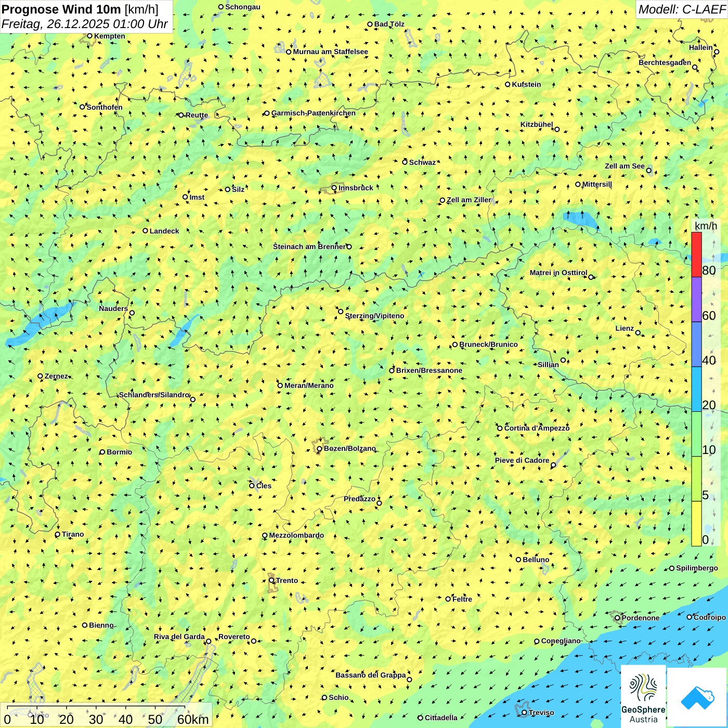This screenshot has width=728, height=728.
Task: Click the "Matrei in Osttirol" place name
Action: click(558, 272)
